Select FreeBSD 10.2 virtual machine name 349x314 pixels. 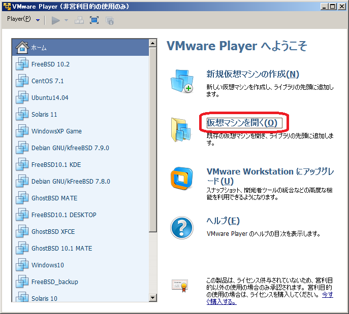coord(50,64)
